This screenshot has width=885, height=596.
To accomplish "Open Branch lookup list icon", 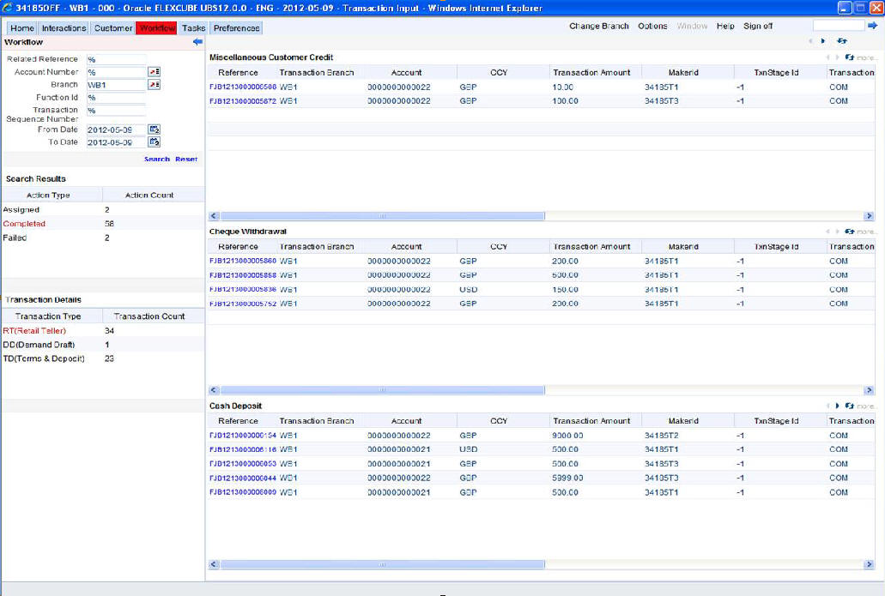I will (x=155, y=85).
